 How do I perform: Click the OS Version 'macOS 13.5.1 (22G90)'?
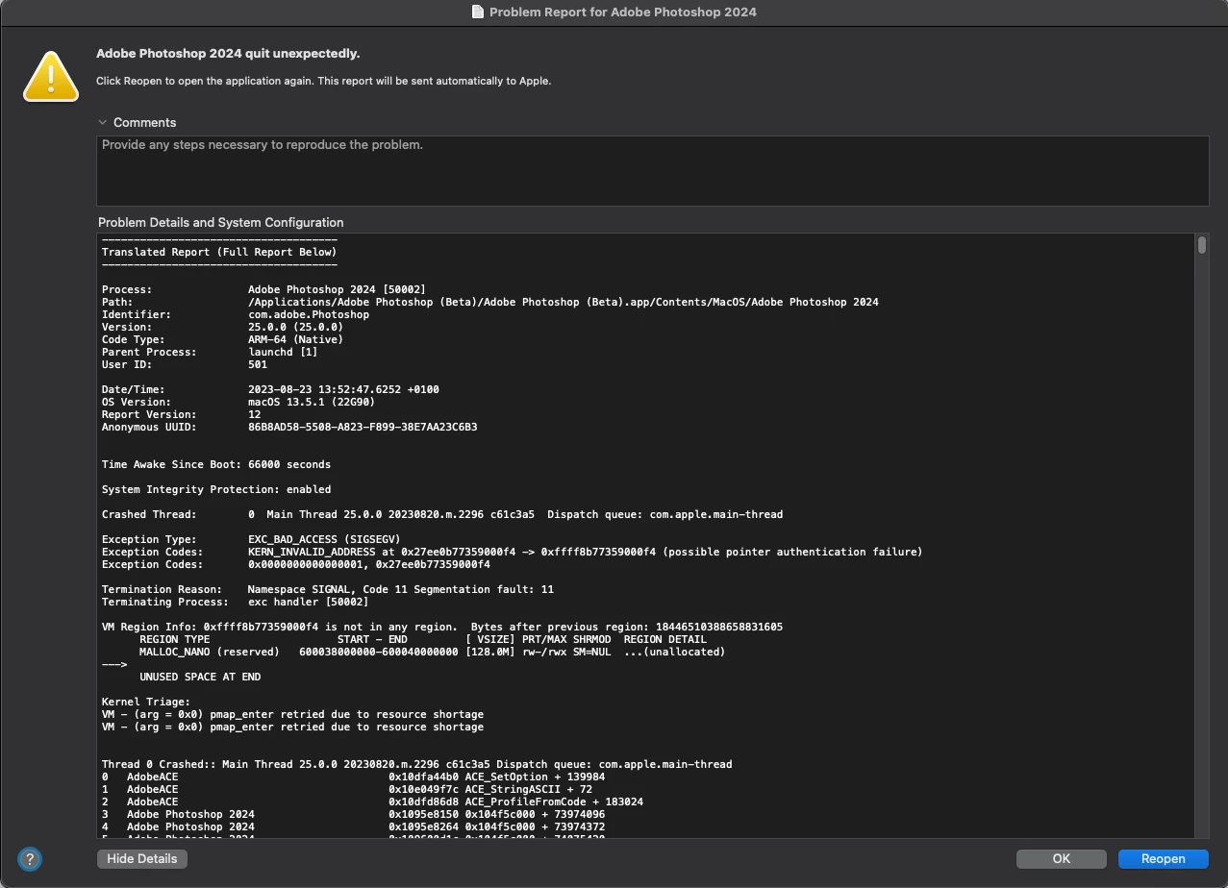(312, 402)
